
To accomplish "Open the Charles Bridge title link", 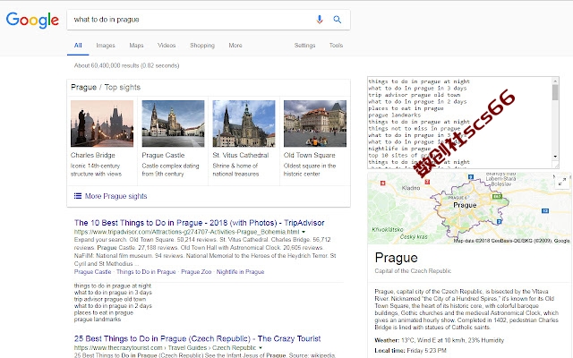I will pyautogui.click(x=93, y=155).
